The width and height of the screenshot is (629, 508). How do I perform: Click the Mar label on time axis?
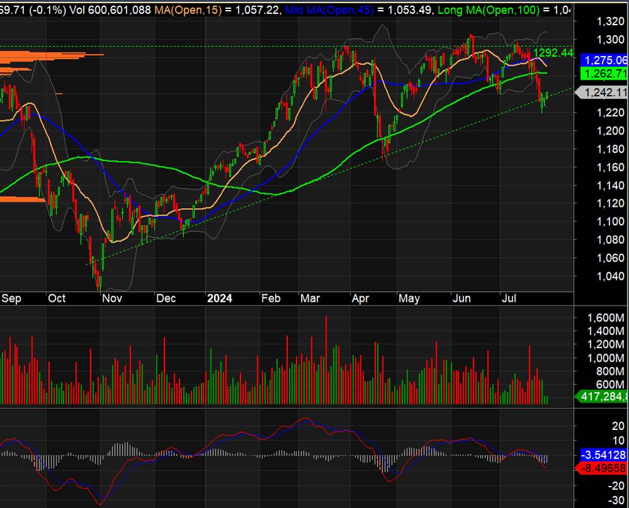[x=310, y=299]
